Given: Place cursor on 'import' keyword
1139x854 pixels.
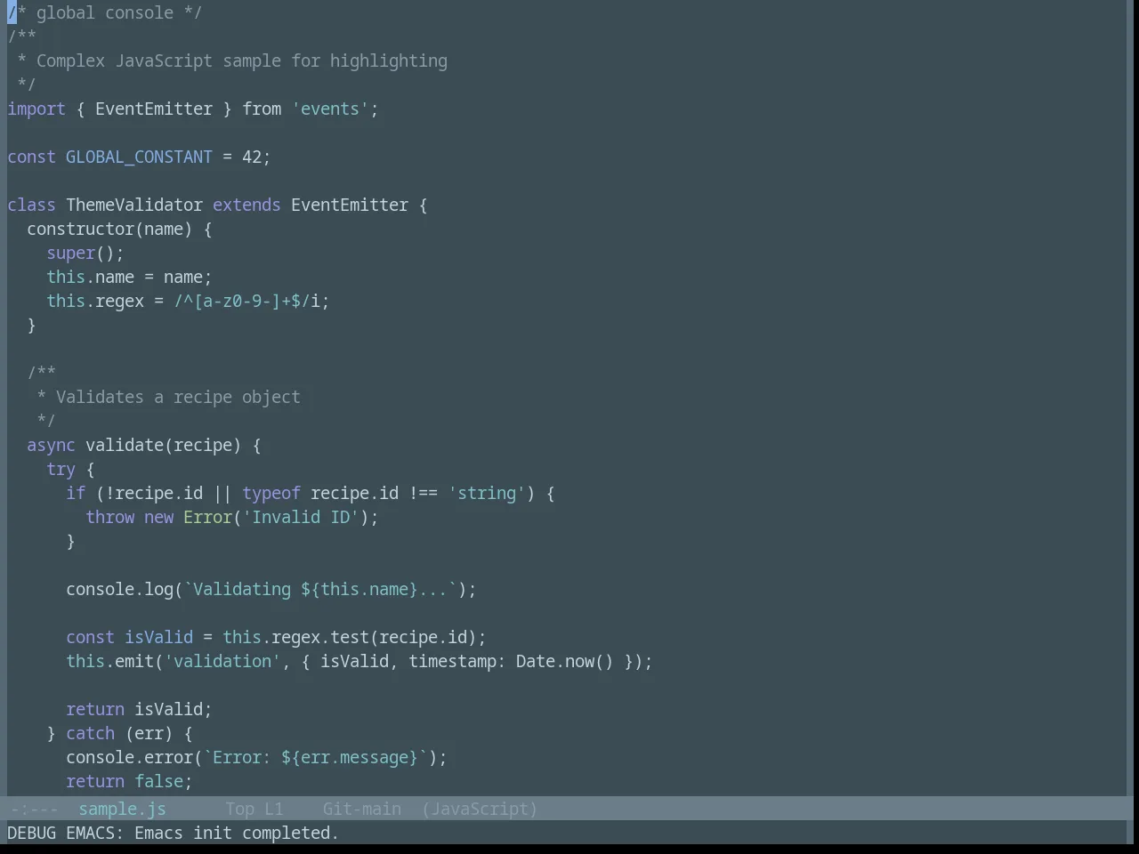Looking at the screenshot, I should (36, 109).
